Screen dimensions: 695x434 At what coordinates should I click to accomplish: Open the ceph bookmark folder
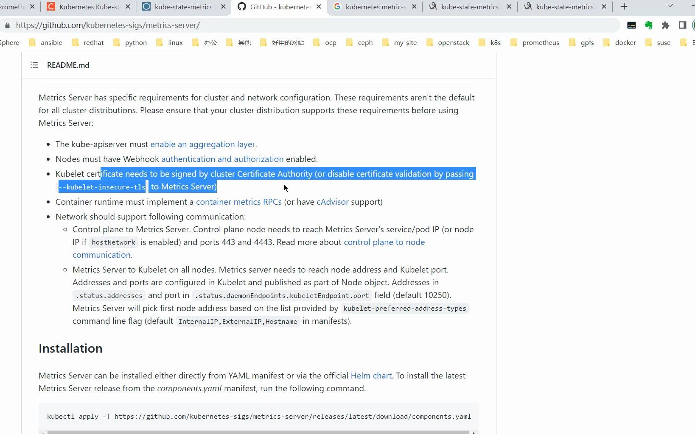pyautogui.click(x=360, y=42)
